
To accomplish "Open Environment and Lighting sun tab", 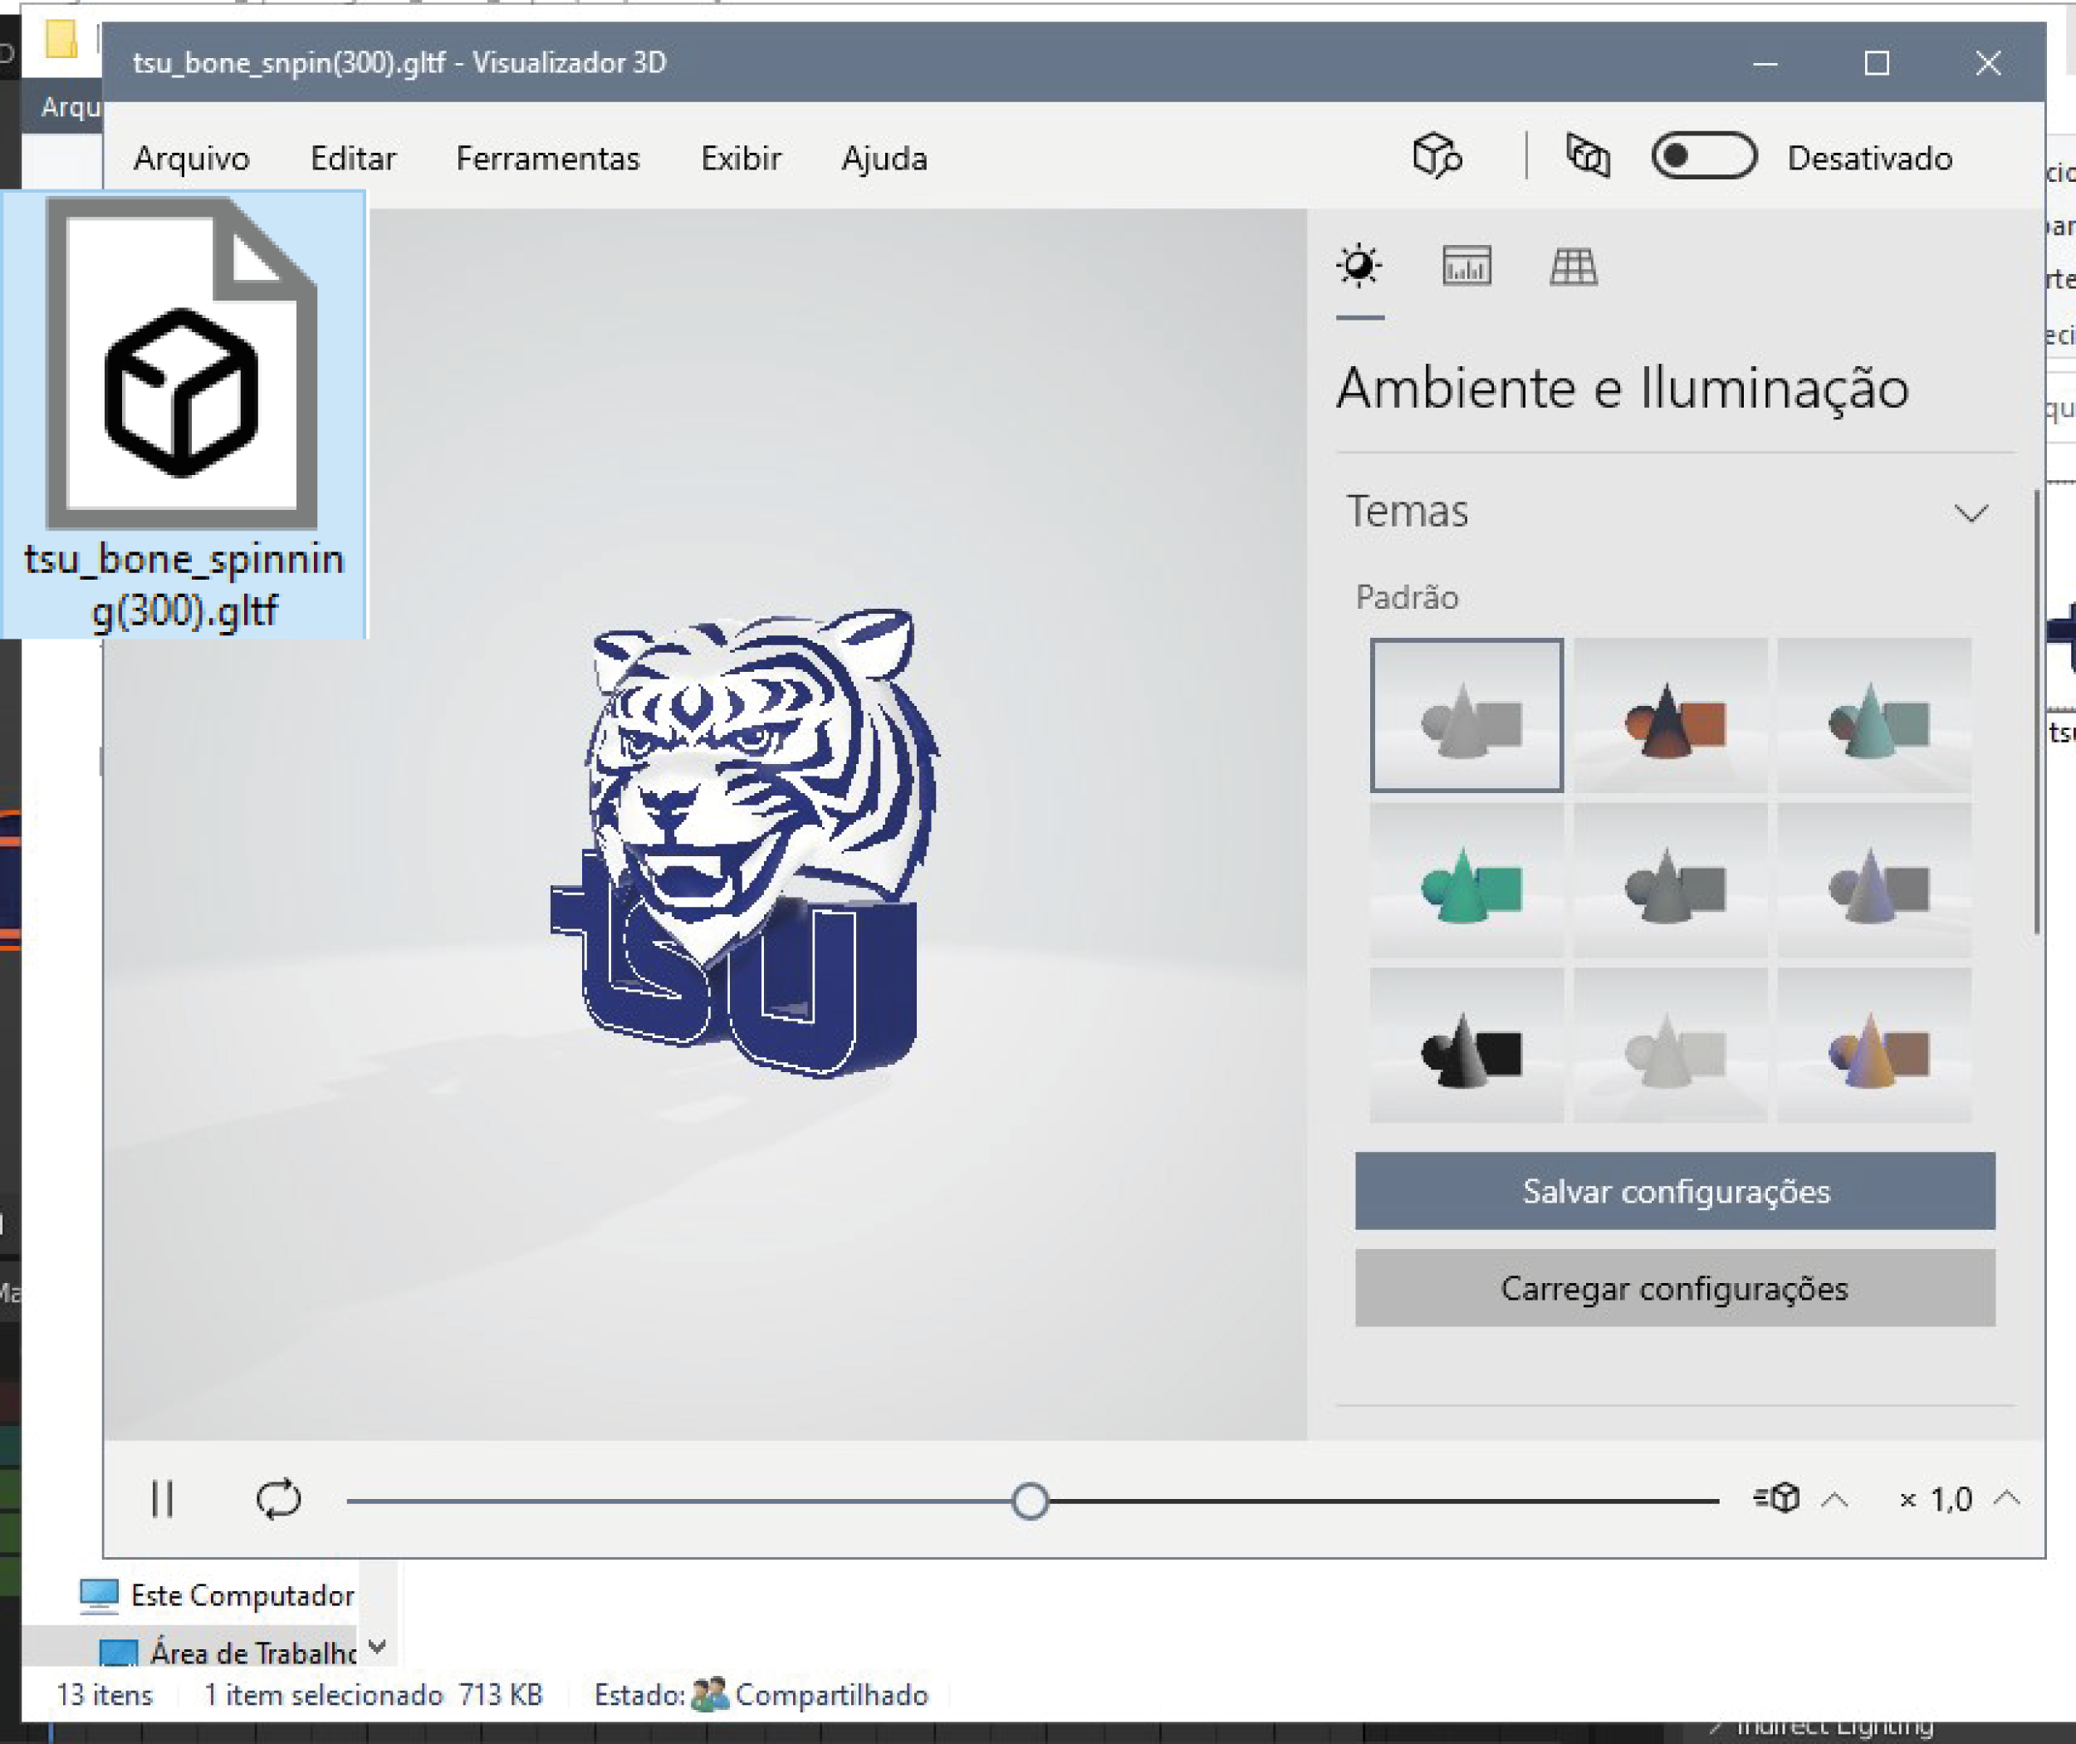I will 1359,266.
